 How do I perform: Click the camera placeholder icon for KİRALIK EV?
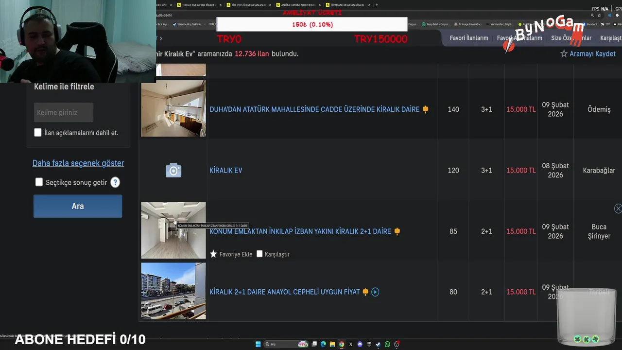173,171
